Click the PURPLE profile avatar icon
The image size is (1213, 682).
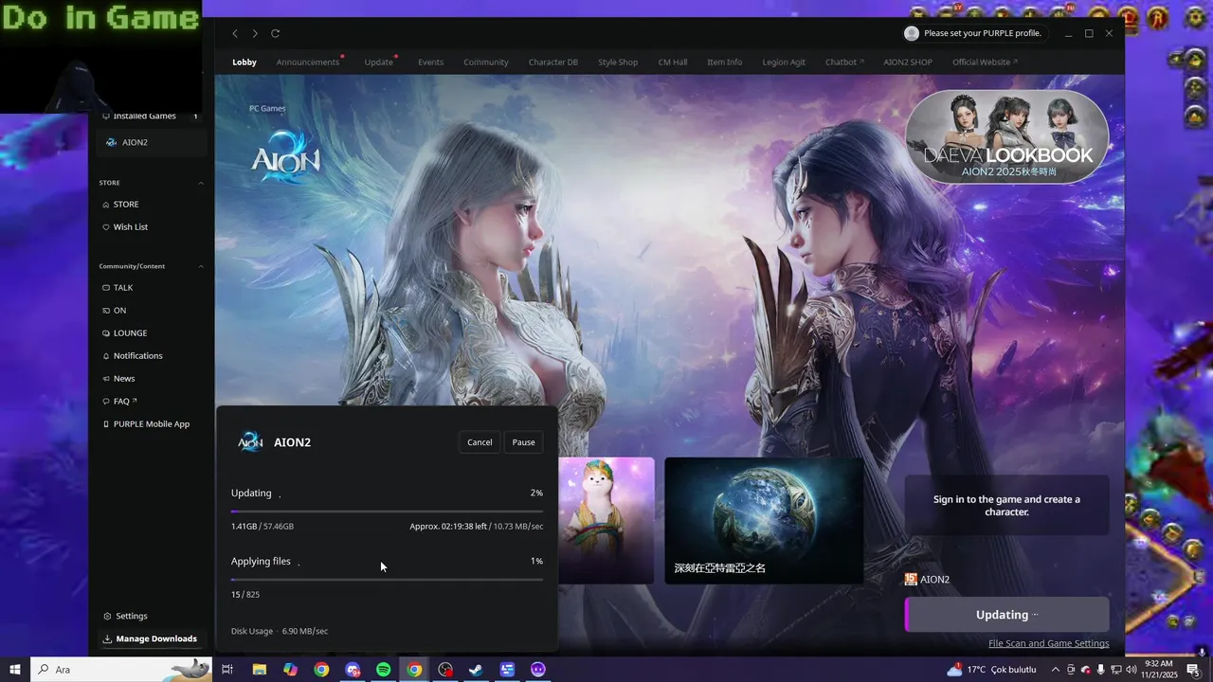pos(912,33)
